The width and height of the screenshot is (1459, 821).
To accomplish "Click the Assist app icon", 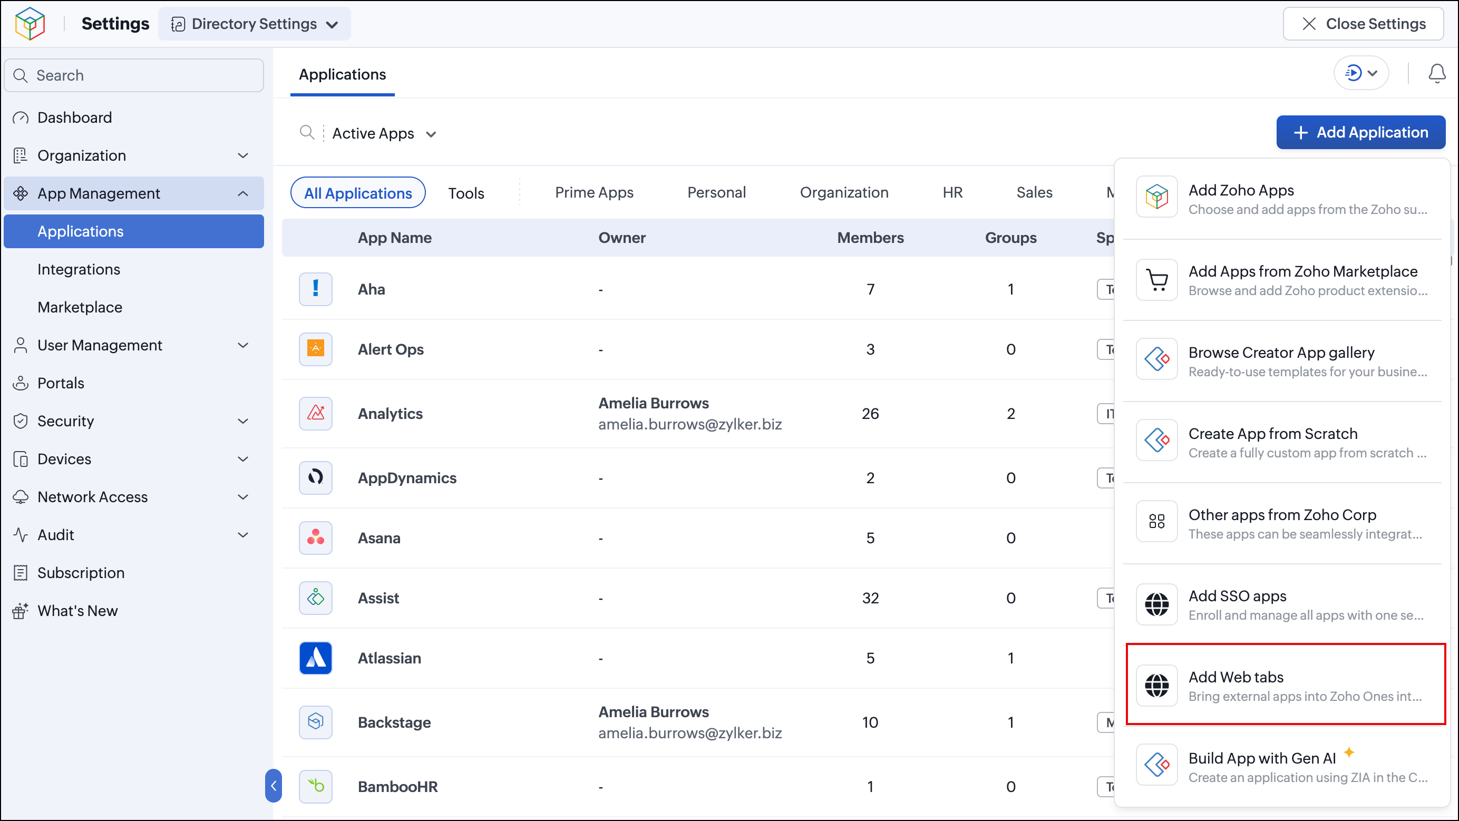I will pos(316,598).
